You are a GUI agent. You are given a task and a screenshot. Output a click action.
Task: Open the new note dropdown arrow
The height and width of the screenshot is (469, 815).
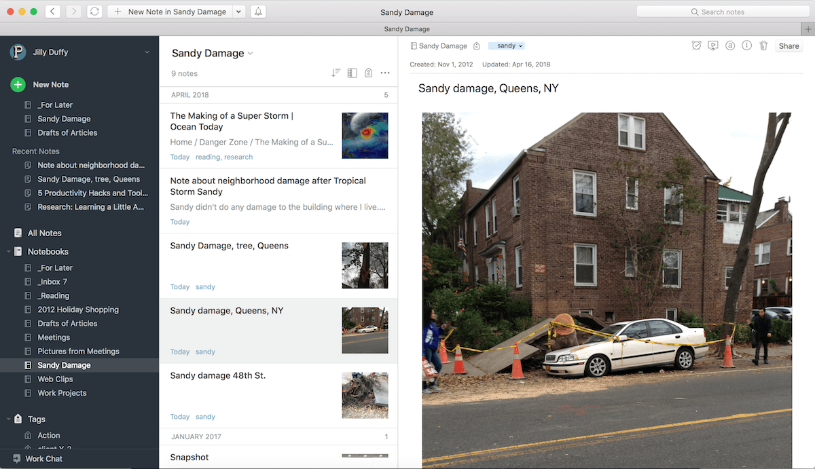(x=238, y=12)
